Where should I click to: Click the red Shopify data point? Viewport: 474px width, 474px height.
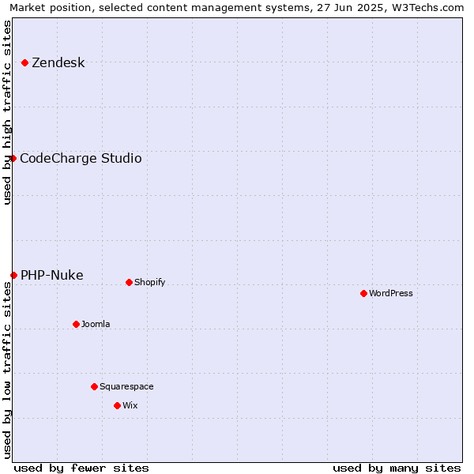[x=129, y=282]
